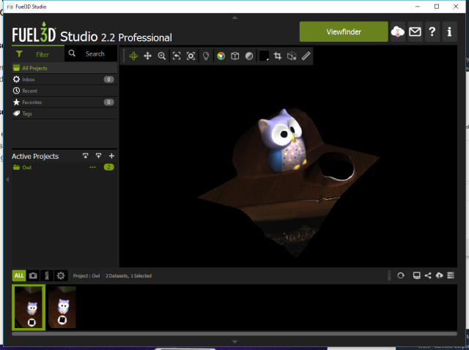Expand the Owl project options dots

click(93, 168)
